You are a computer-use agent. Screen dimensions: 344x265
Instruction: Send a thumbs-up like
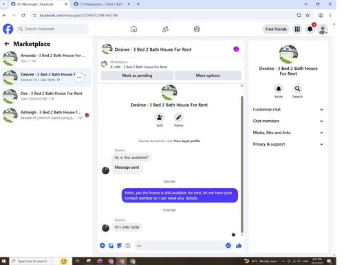coord(239,246)
